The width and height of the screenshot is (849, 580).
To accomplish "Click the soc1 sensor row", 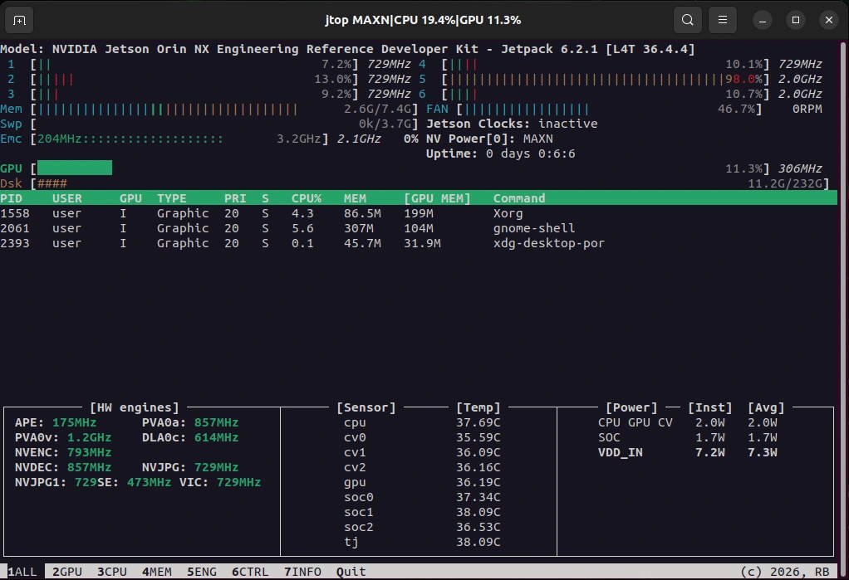I will [x=422, y=512].
